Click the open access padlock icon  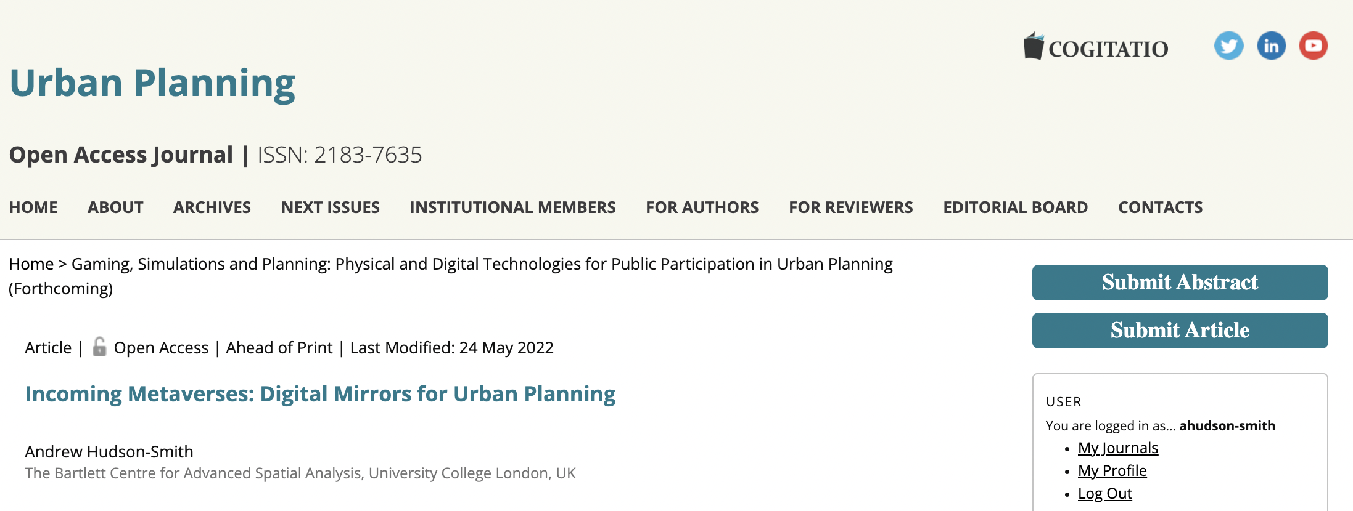click(x=99, y=347)
